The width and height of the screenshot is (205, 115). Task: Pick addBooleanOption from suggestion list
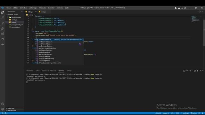(60, 42)
